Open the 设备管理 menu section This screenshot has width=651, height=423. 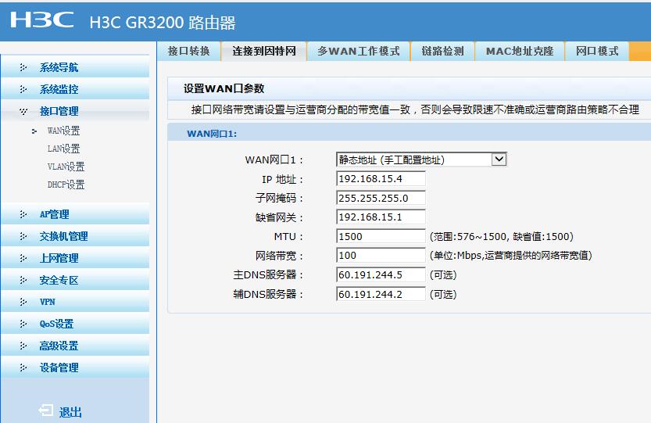(75, 367)
